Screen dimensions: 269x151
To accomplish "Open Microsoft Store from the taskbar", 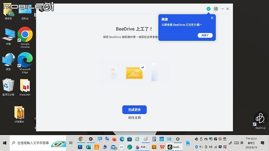I will coord(130,139).
